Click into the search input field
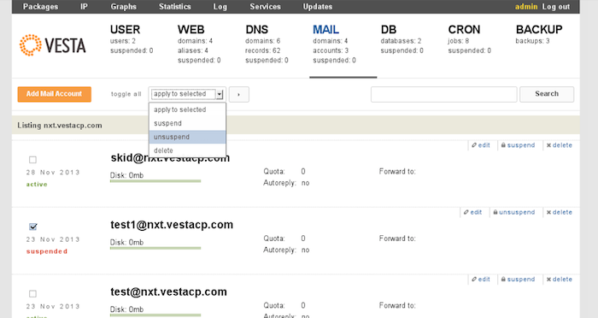This screenshot has height=318, width=598. coord(444,94)
